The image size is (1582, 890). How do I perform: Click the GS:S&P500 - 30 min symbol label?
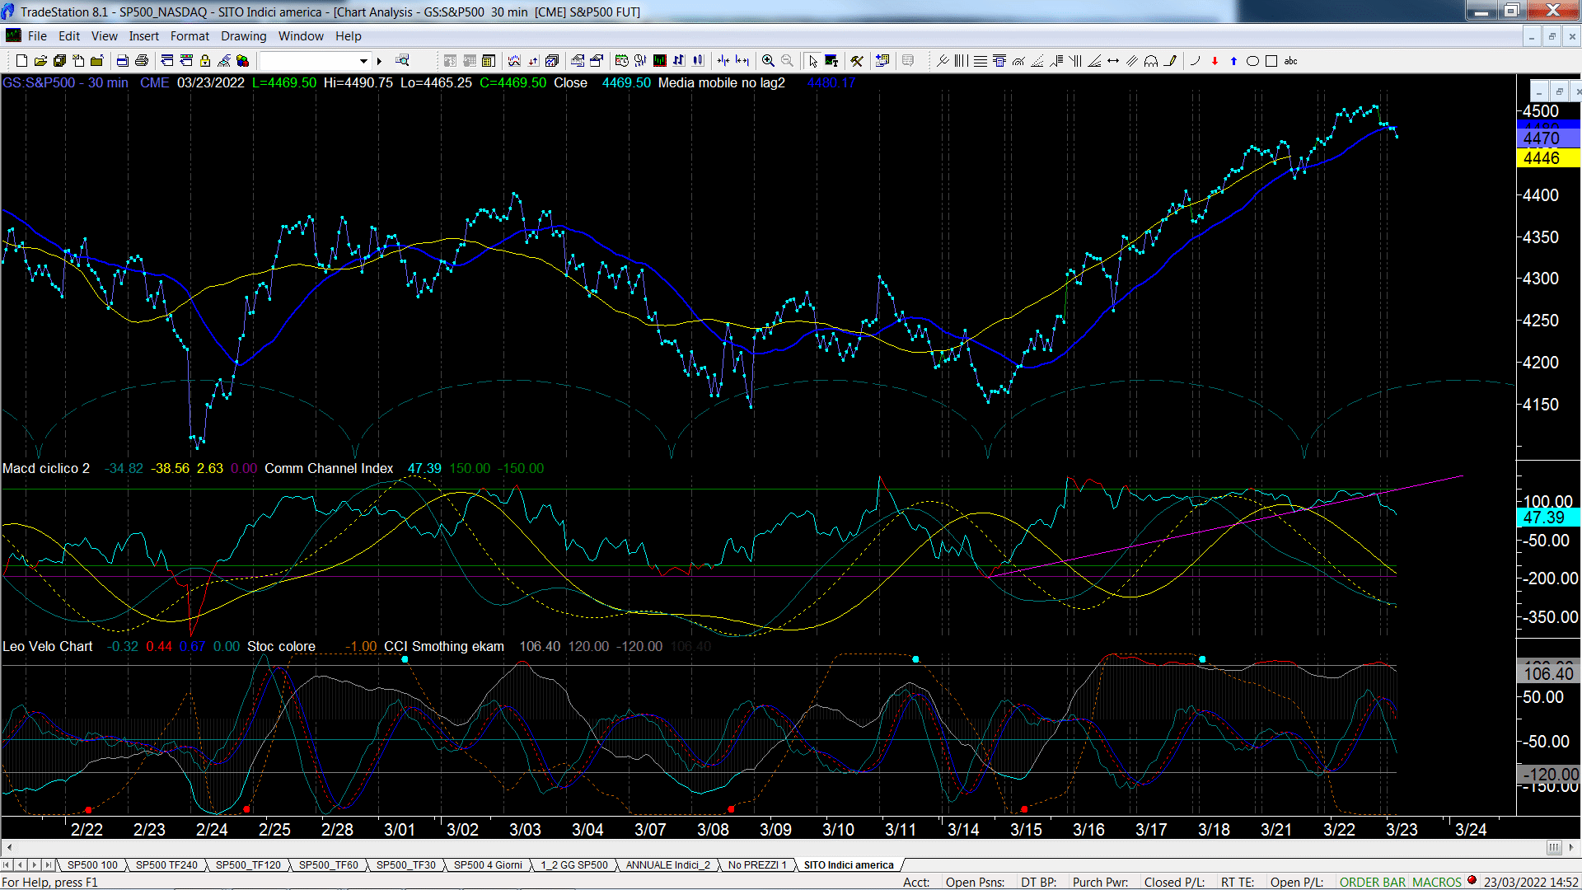[65, 82]
